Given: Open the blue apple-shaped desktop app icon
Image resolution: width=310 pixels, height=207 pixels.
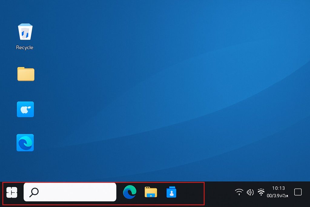Looking at the screenshot, I should point(25,109).
